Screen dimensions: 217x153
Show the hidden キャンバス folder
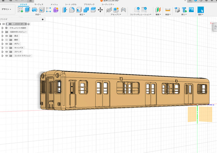point(6,48)
